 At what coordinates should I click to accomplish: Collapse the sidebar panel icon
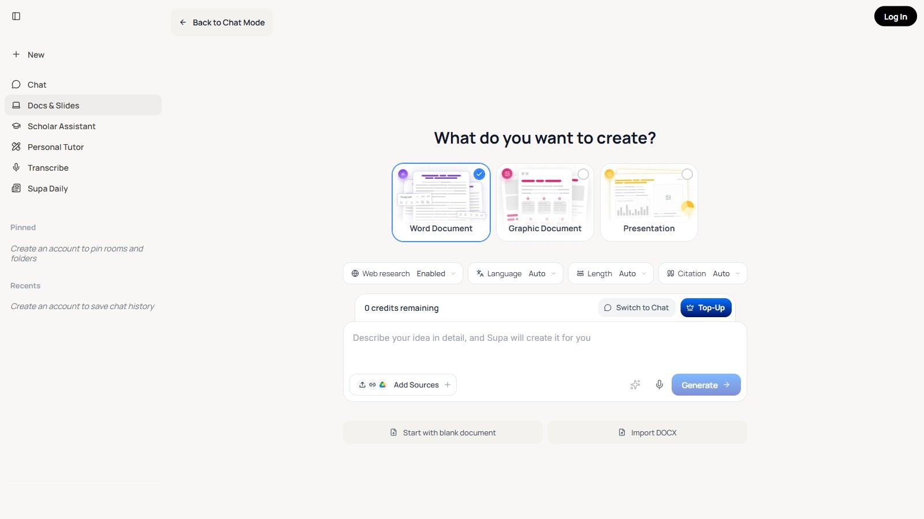point(16,16)
